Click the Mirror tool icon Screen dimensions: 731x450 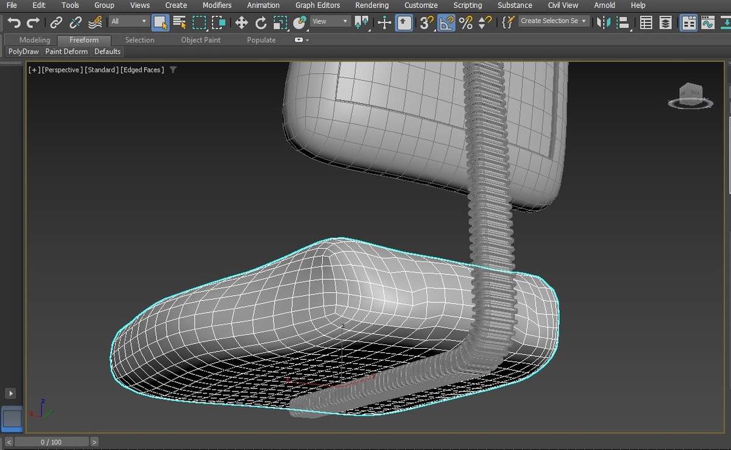click(x=603, y=23)
